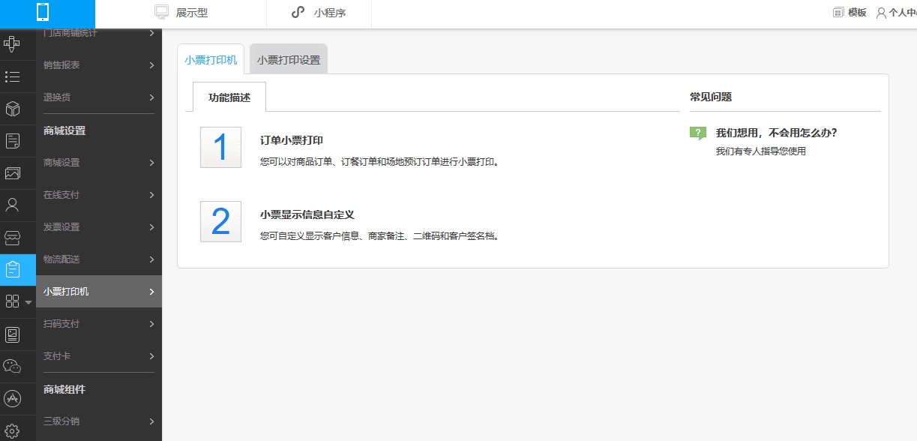Viewport: 917px width, 441px height.
Task: Switch to the 小票打印机 tab
Action: (211, 59)
